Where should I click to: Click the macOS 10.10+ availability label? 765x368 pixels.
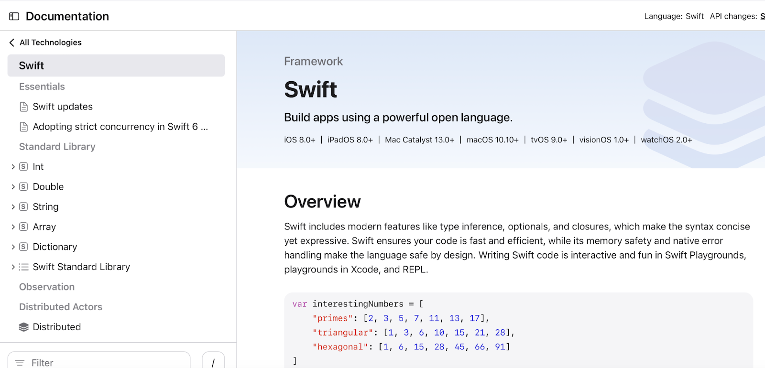tap(492, 140)
